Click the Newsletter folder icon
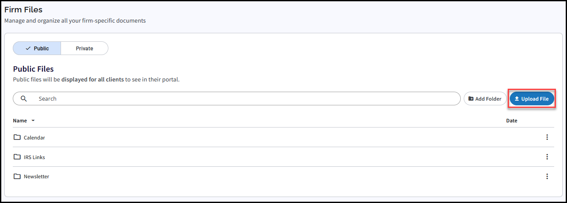567x203 pixels. (17, 176)
